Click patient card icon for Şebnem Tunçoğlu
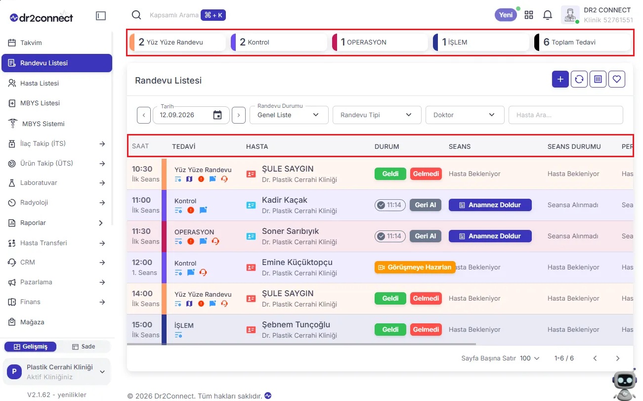The height and width of the screenshot is (401, 643). [251, 330]
